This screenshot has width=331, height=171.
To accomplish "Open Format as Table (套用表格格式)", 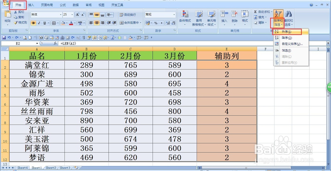I will pos(199,18).
